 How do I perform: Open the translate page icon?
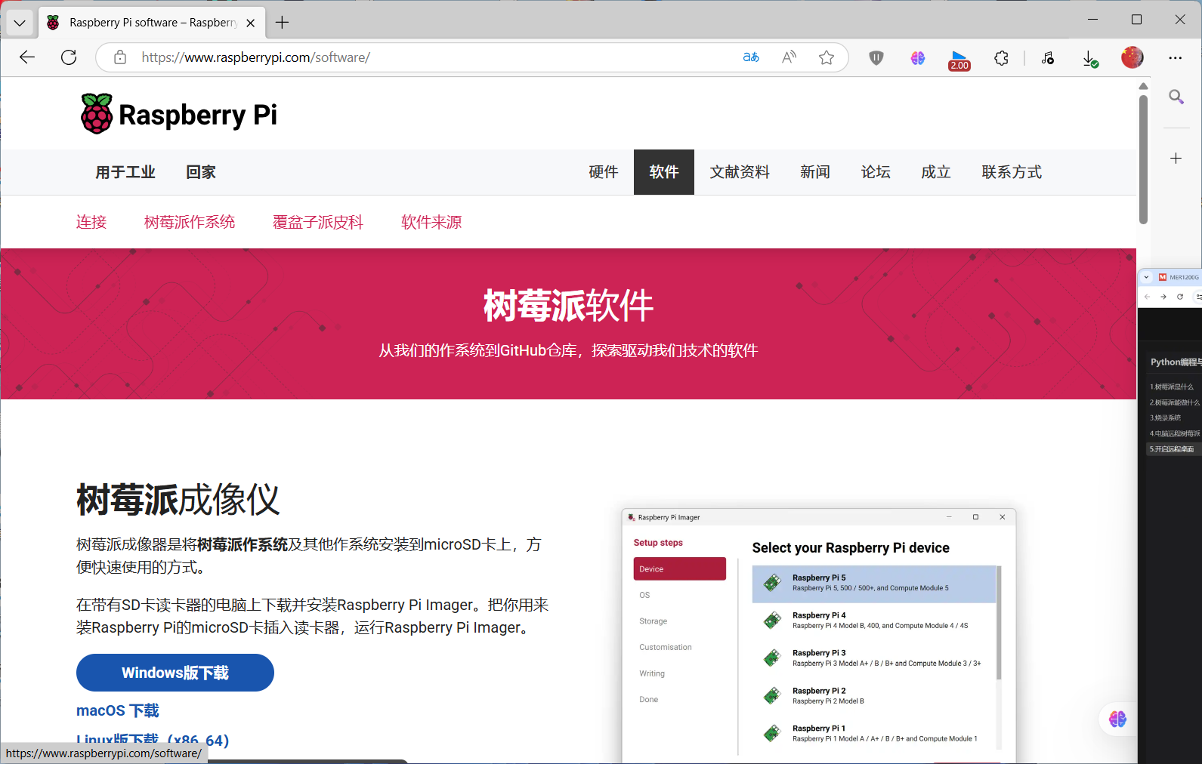(751, 57)
